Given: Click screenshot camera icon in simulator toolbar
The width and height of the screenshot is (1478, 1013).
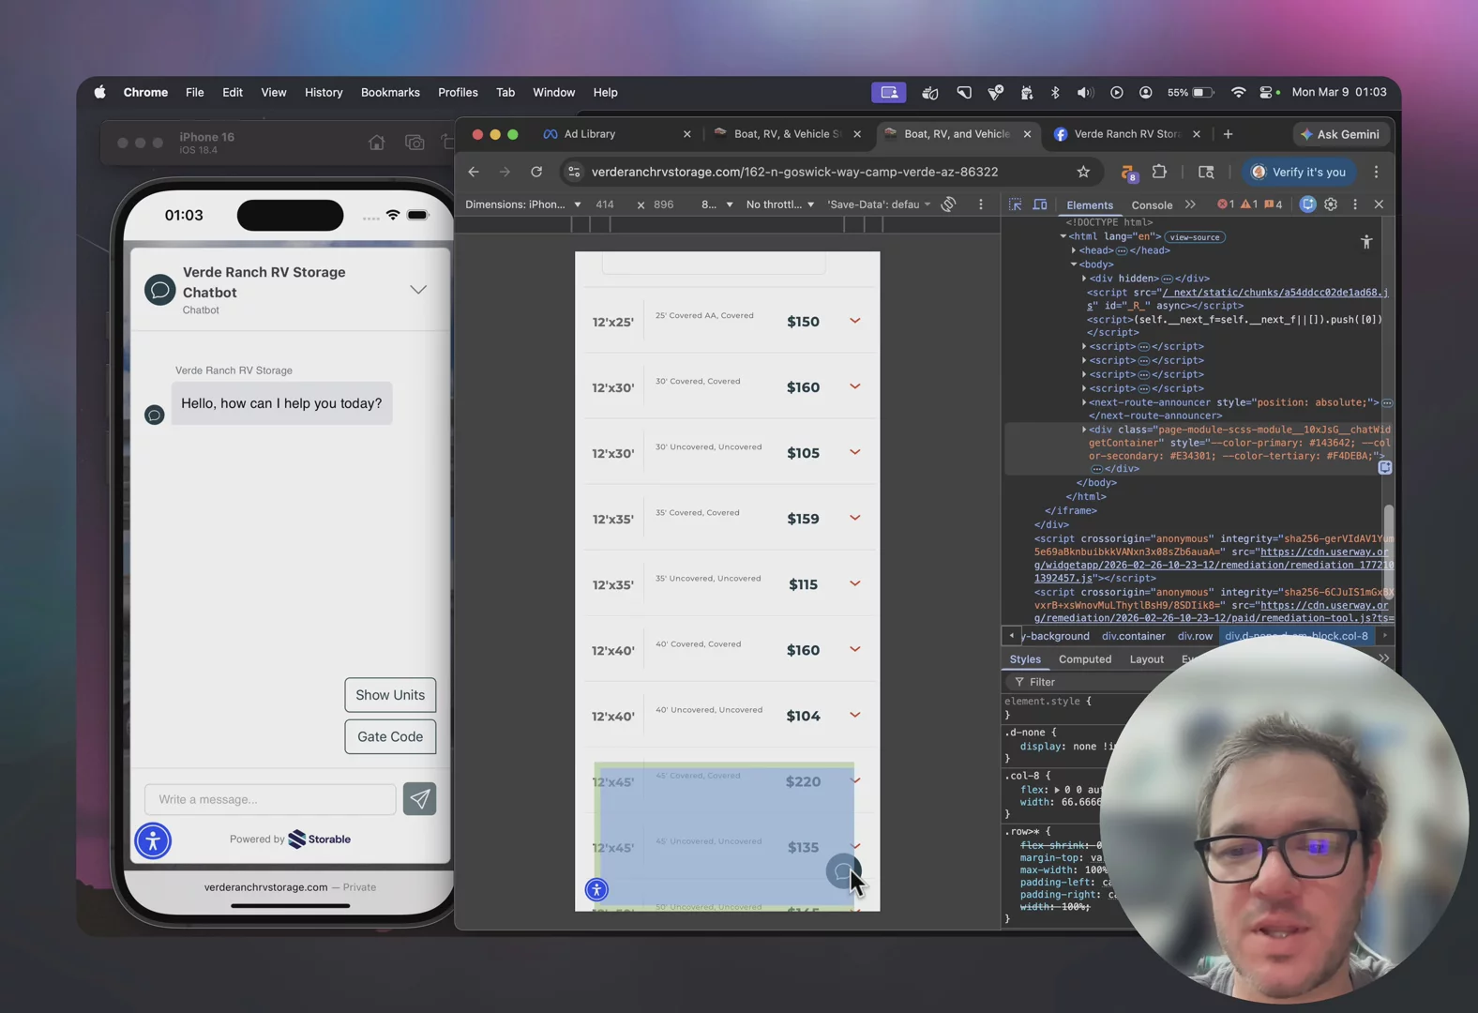Looking at the screenshot, I should pyautogui.click(x=415, y=143).
